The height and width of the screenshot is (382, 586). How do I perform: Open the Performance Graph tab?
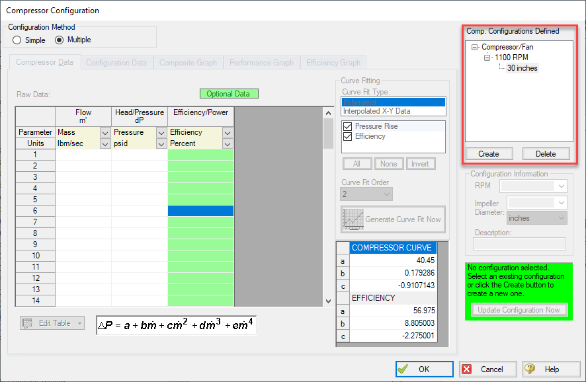point(262,63)
